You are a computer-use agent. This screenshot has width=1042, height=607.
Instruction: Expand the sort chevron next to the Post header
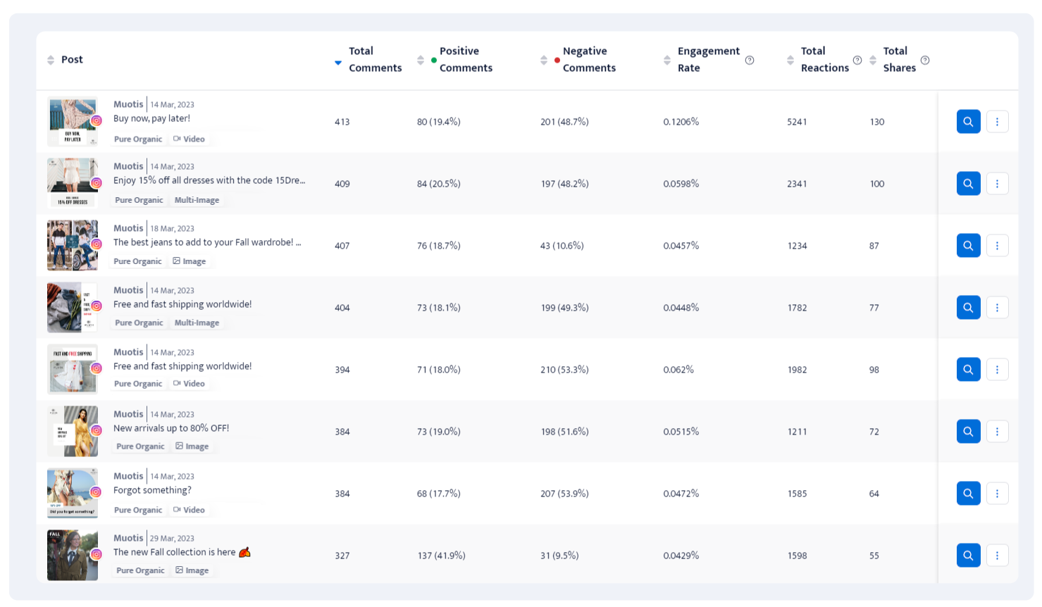coord(51,60)
